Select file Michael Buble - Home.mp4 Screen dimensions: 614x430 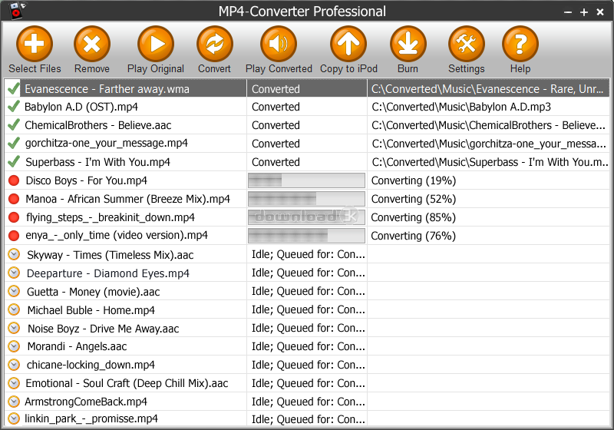point(91,310)
